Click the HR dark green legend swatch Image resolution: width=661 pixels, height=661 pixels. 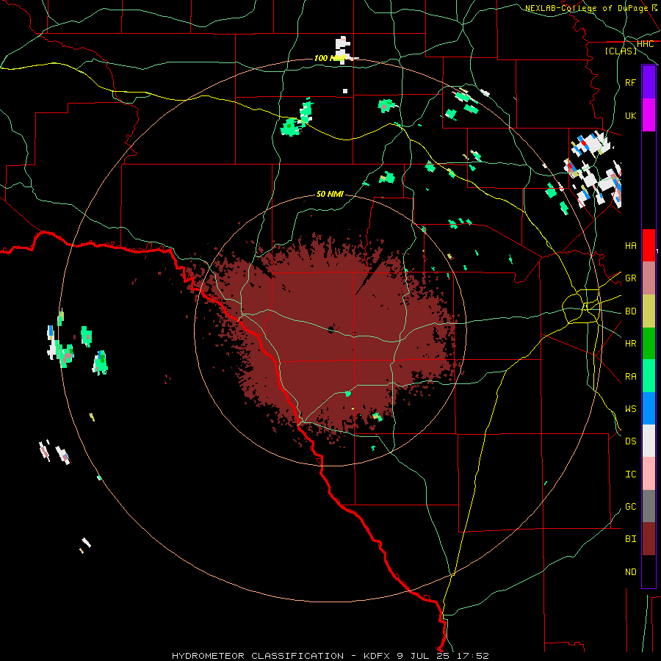(649, 344)
